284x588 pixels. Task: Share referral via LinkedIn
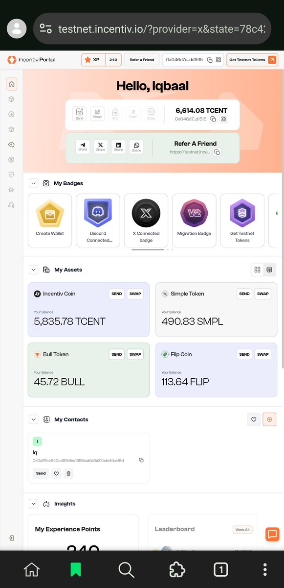[x=118, y=147]
